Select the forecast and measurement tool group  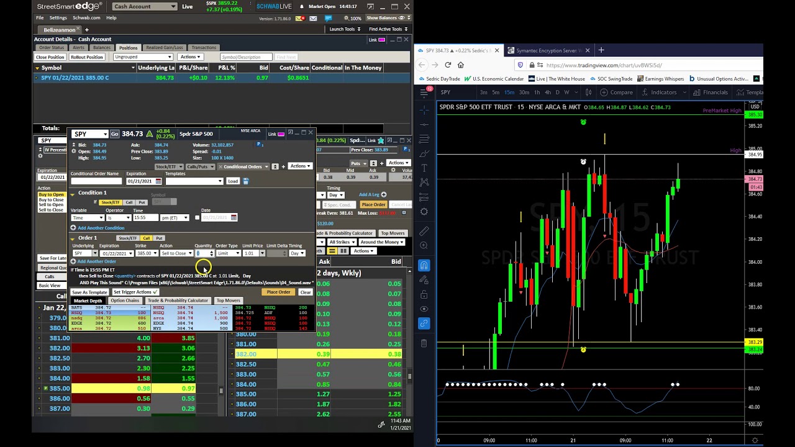(x=424, y=197)
